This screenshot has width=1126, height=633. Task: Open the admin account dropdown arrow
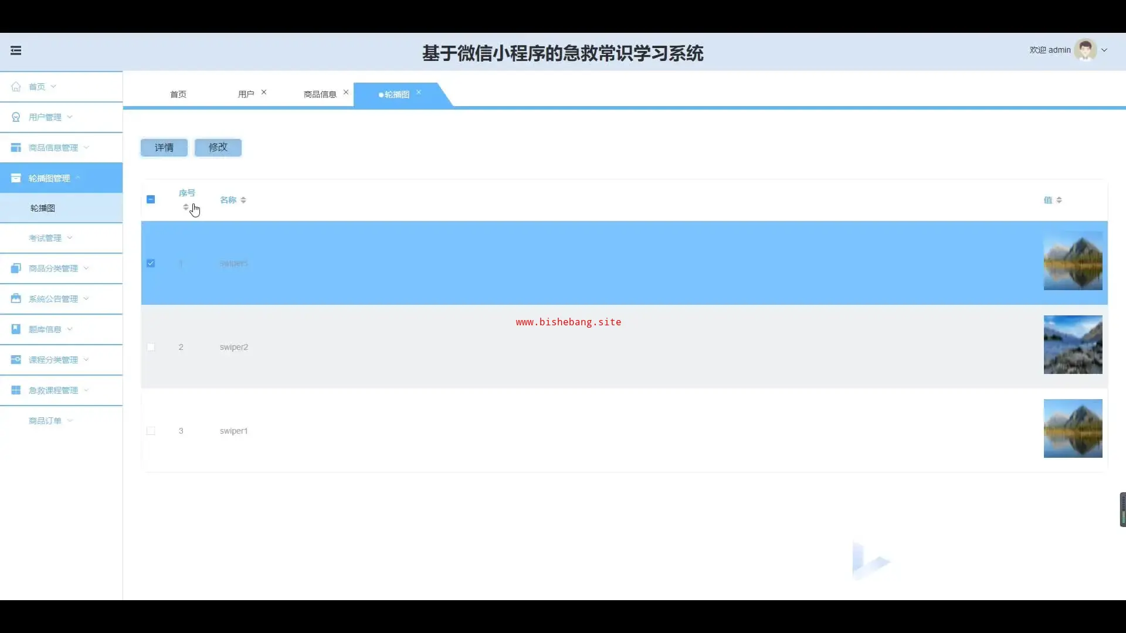point(1104,50)
